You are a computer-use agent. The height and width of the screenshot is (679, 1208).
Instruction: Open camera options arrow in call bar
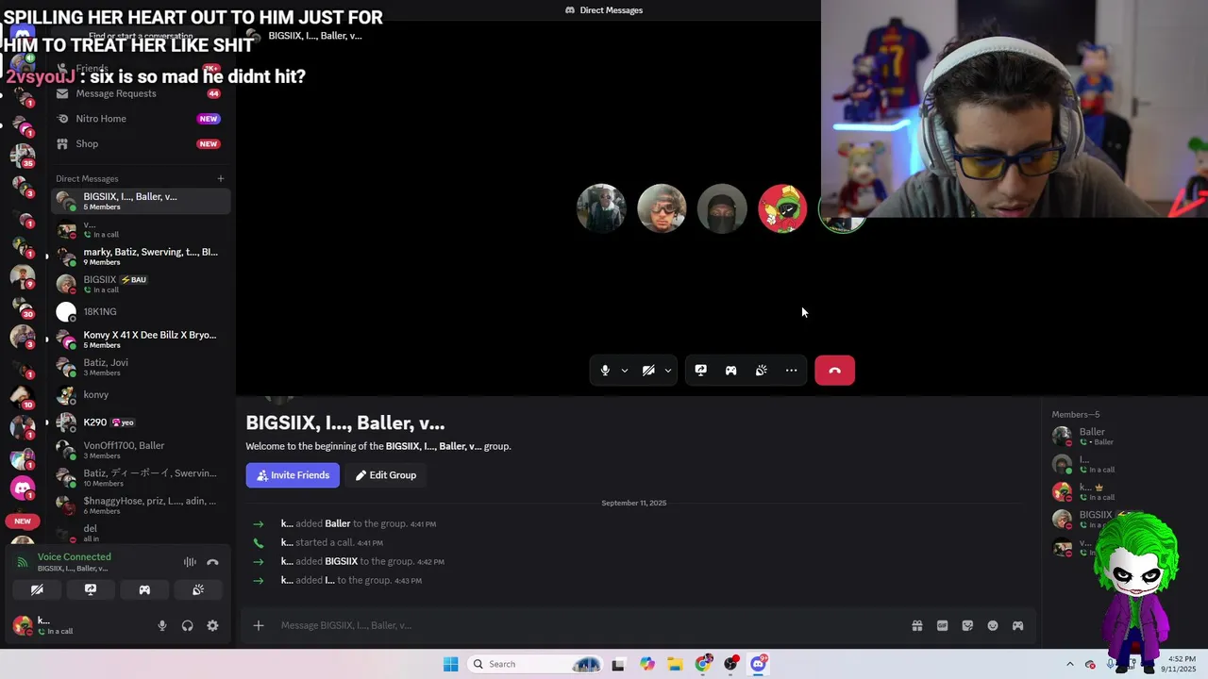(668, 371)
